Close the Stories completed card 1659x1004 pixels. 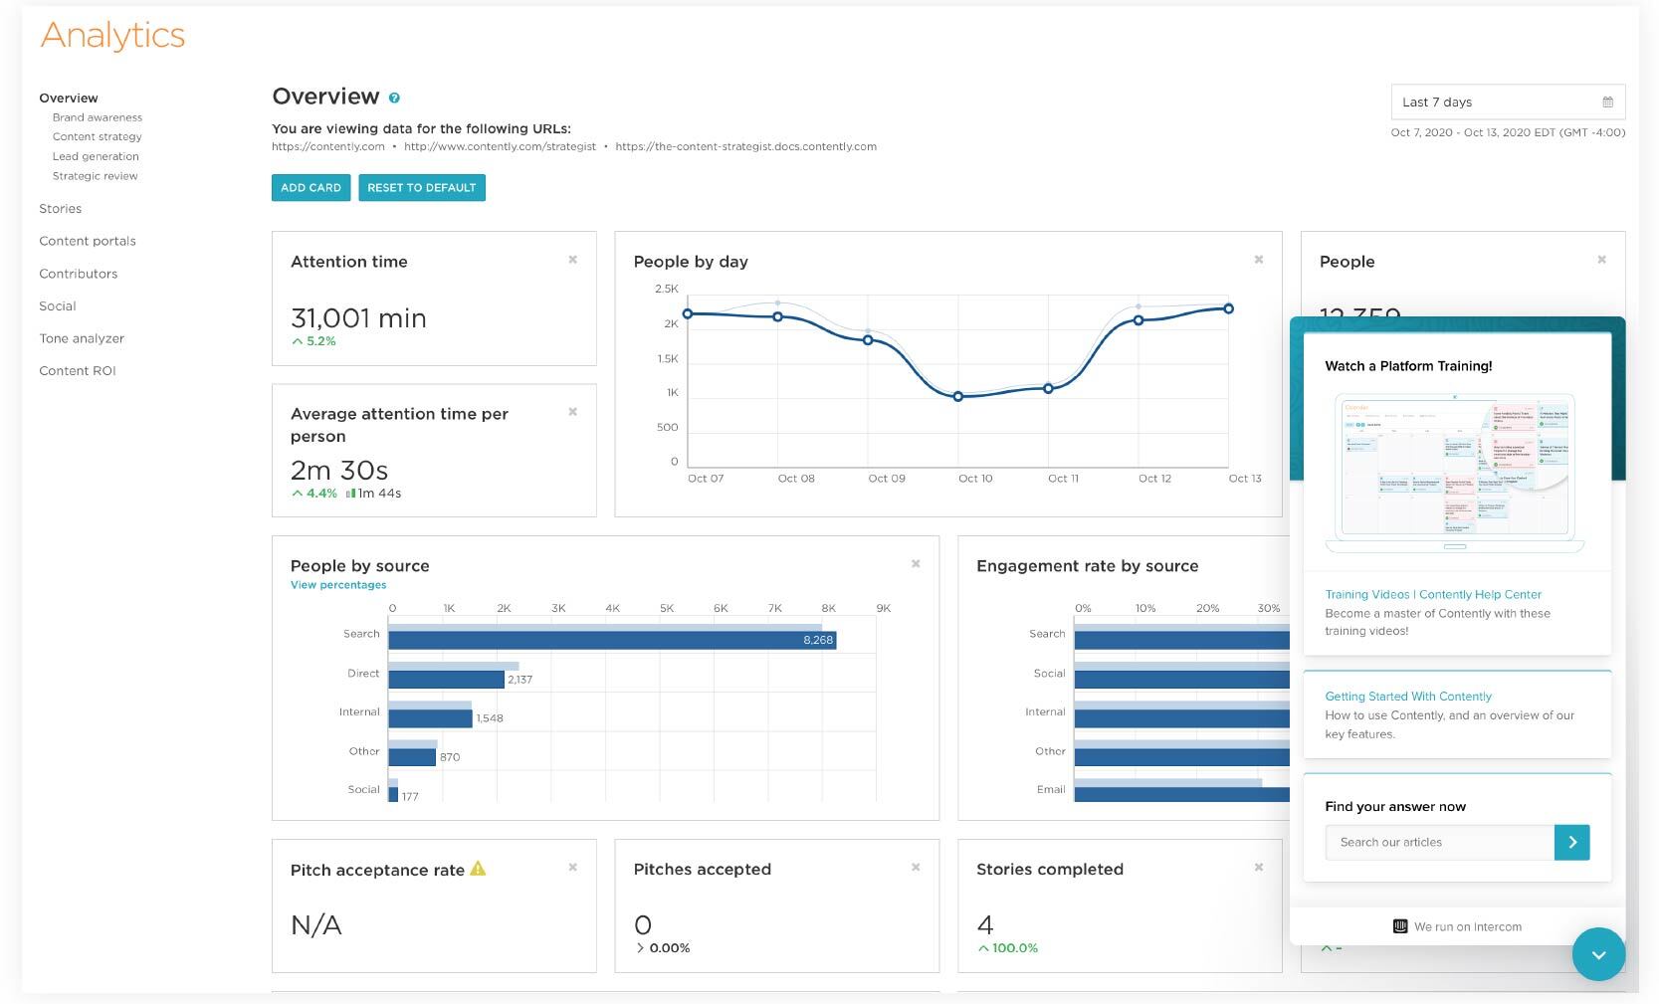coord(1258,868)
